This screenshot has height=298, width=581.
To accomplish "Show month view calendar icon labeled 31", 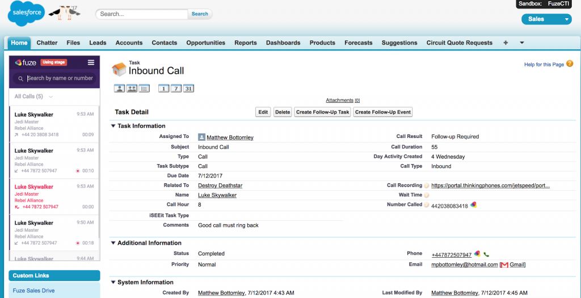I will click(x=188, y=89).
